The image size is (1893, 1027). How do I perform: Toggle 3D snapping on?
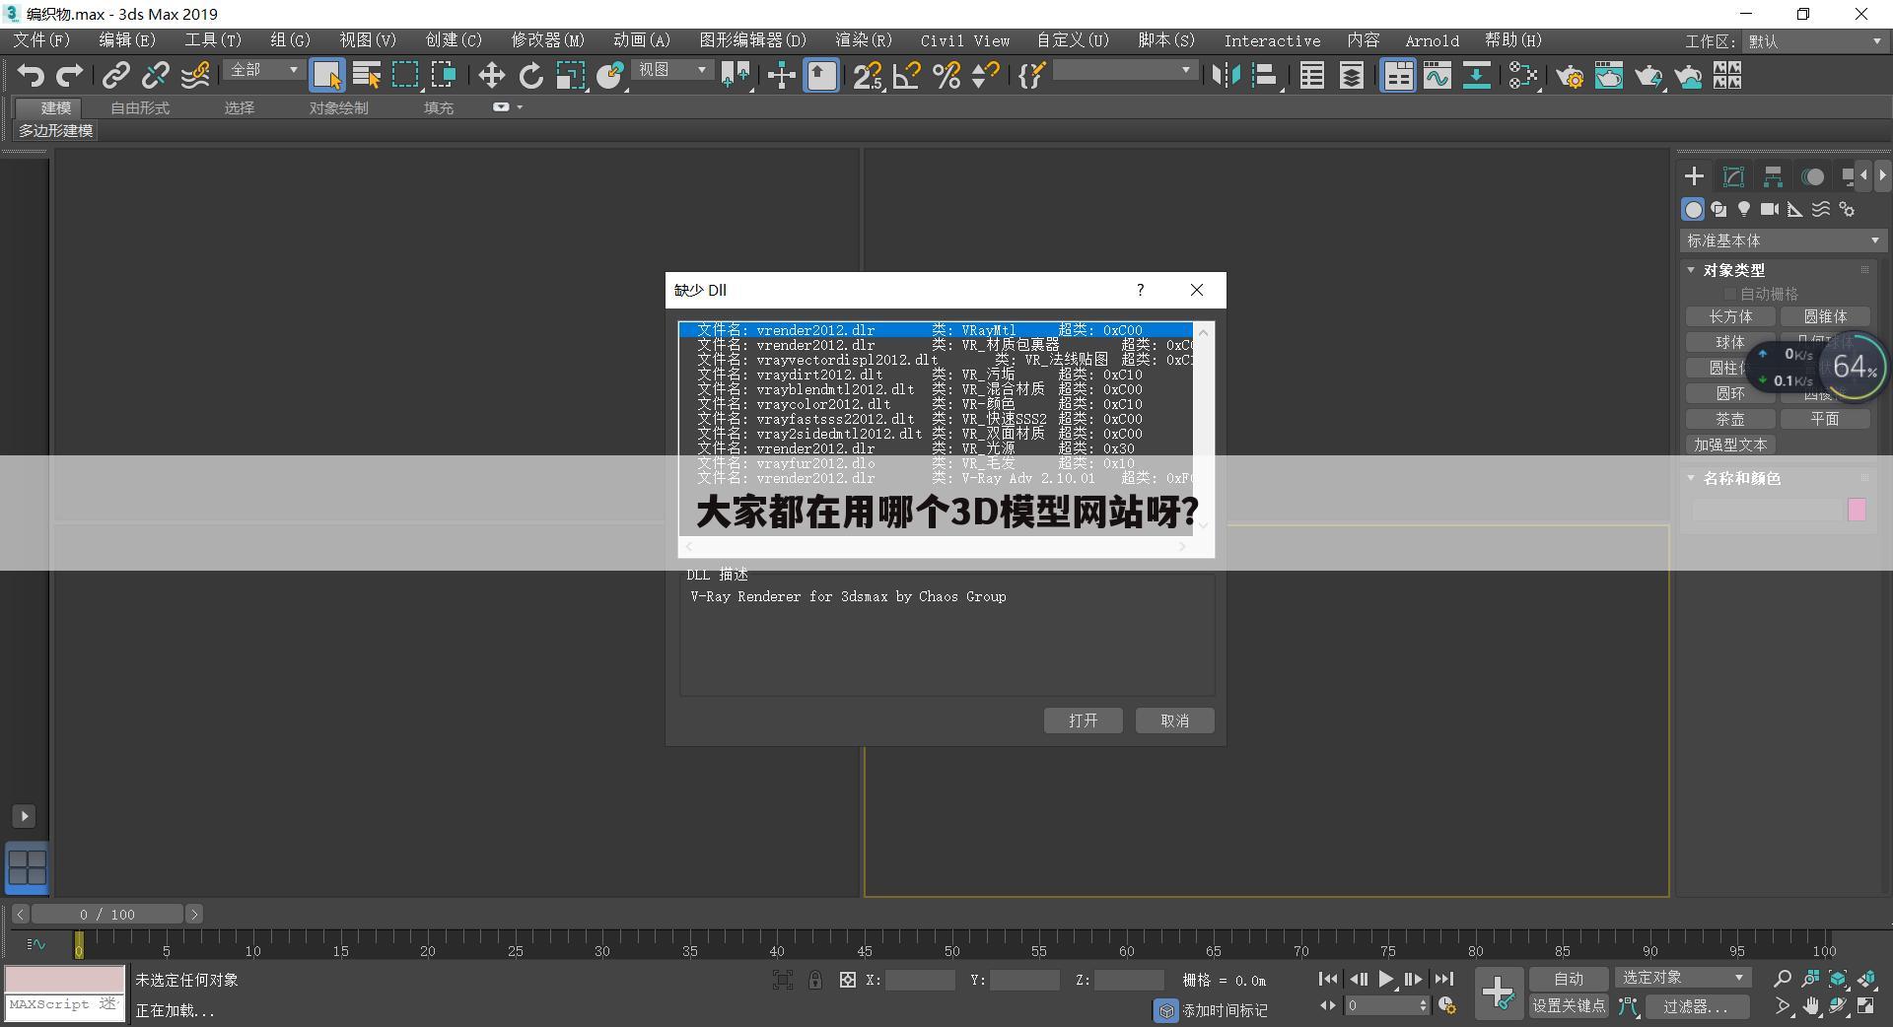click(866, 75)
